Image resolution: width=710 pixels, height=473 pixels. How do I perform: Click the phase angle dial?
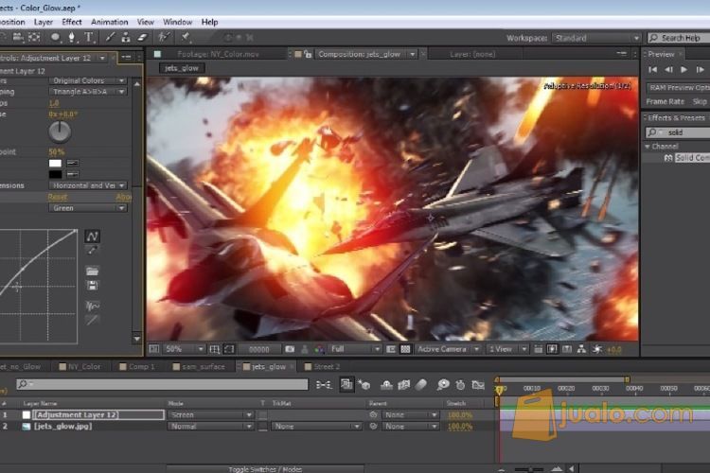pos(60,131)
